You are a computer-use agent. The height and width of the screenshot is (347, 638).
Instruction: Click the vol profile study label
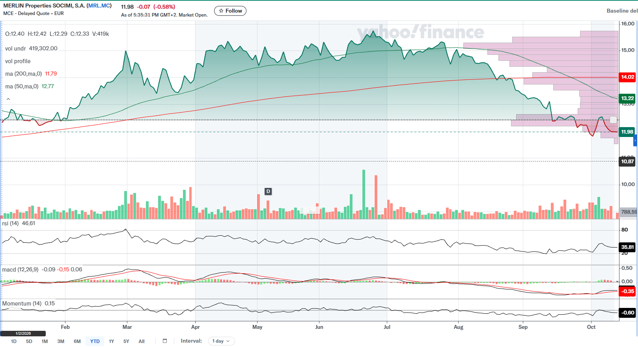(18, 61)
